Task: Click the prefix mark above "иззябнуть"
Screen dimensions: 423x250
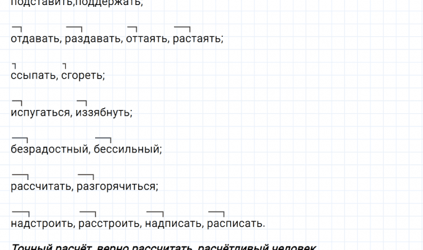Action: tap(81, 101)
